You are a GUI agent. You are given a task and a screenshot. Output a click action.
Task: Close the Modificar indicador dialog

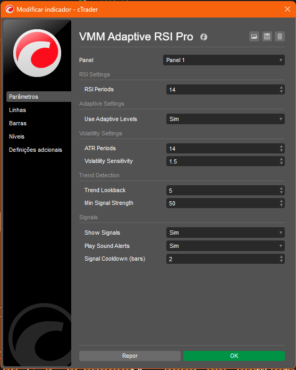pyautogui.click(x=287, y=9)
